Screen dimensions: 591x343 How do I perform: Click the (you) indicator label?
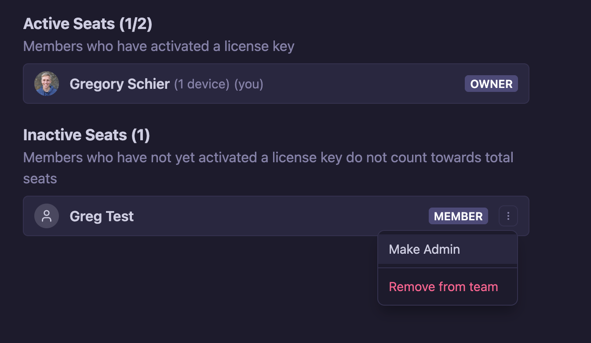tap(249, 84)
